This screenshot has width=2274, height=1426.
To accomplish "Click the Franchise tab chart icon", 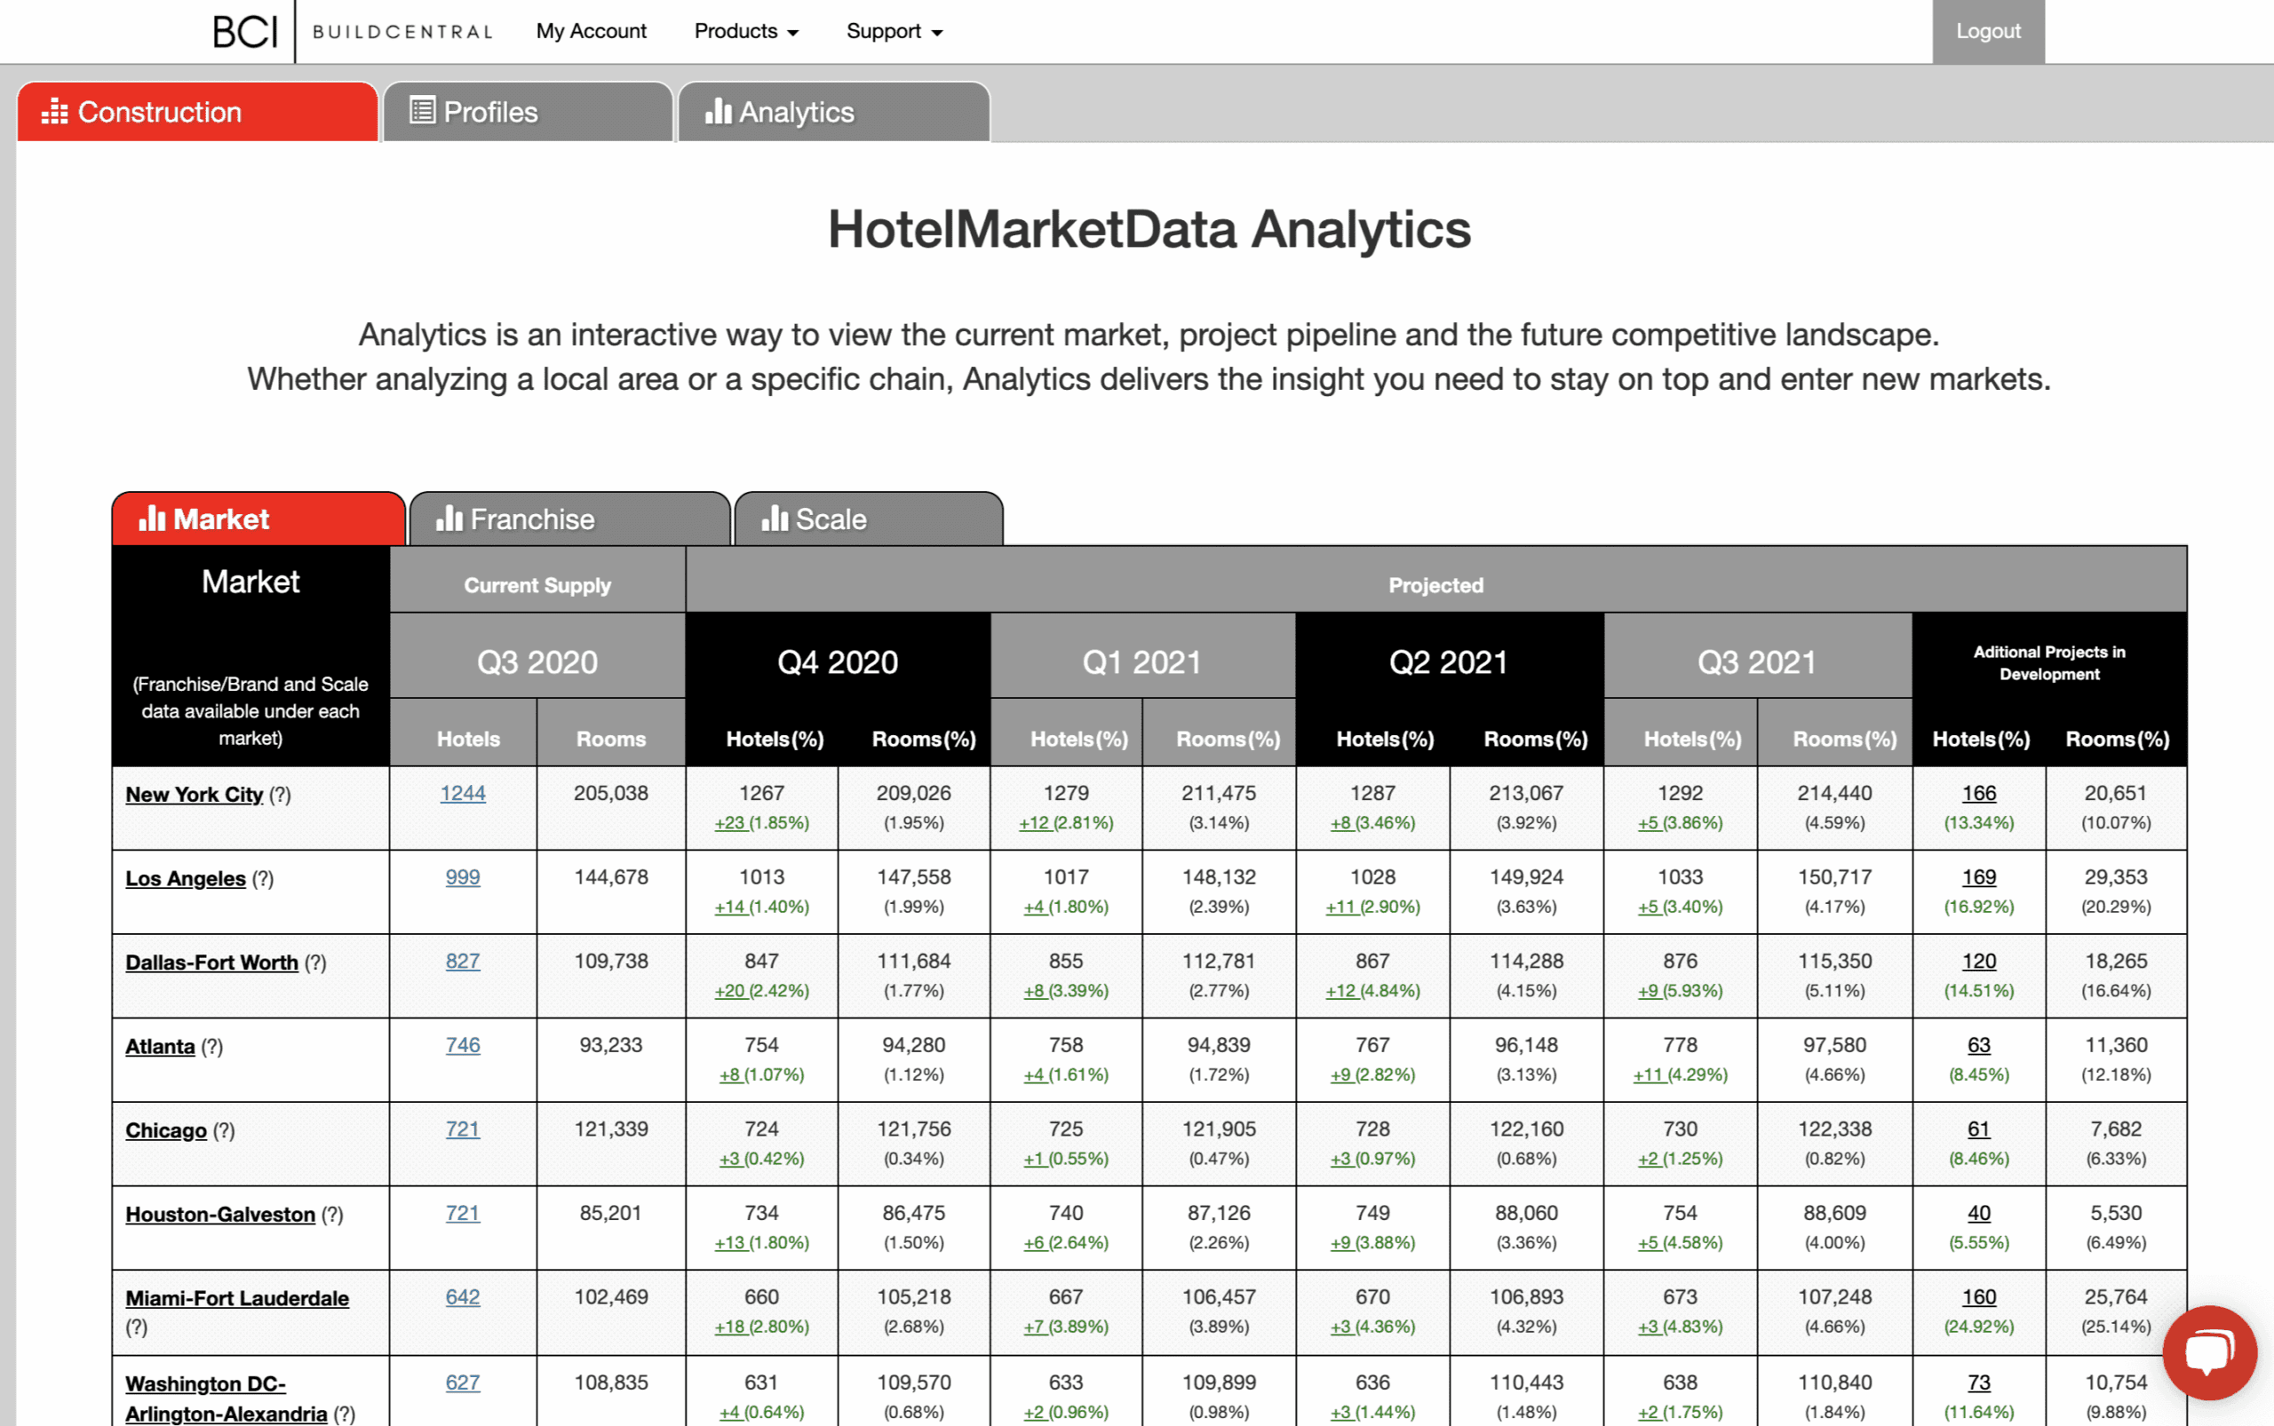I will pyautogui.click(x=449, y=518).
